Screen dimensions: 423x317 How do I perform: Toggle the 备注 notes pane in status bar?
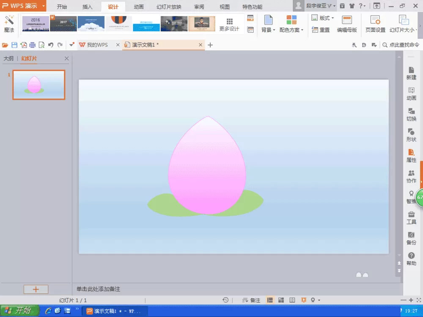[251, 300]
